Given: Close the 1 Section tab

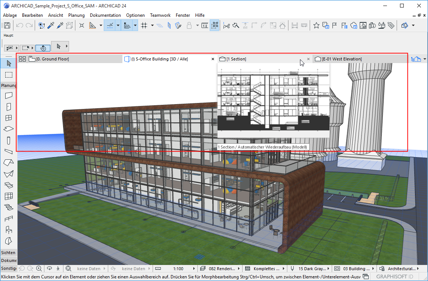Looking at the screenshot, I should 308,59.
